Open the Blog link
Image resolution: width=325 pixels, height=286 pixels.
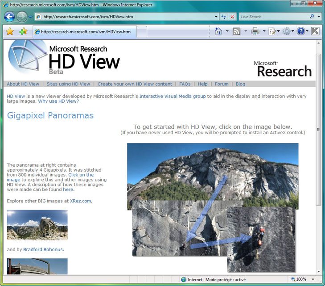[240, 84]
